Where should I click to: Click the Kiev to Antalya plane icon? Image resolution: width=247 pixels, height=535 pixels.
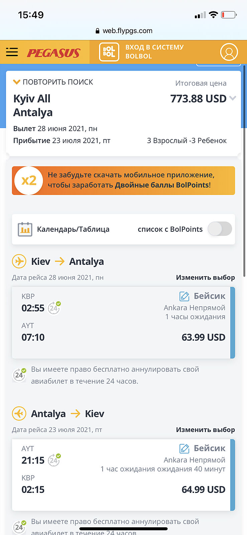coord(19,261)
